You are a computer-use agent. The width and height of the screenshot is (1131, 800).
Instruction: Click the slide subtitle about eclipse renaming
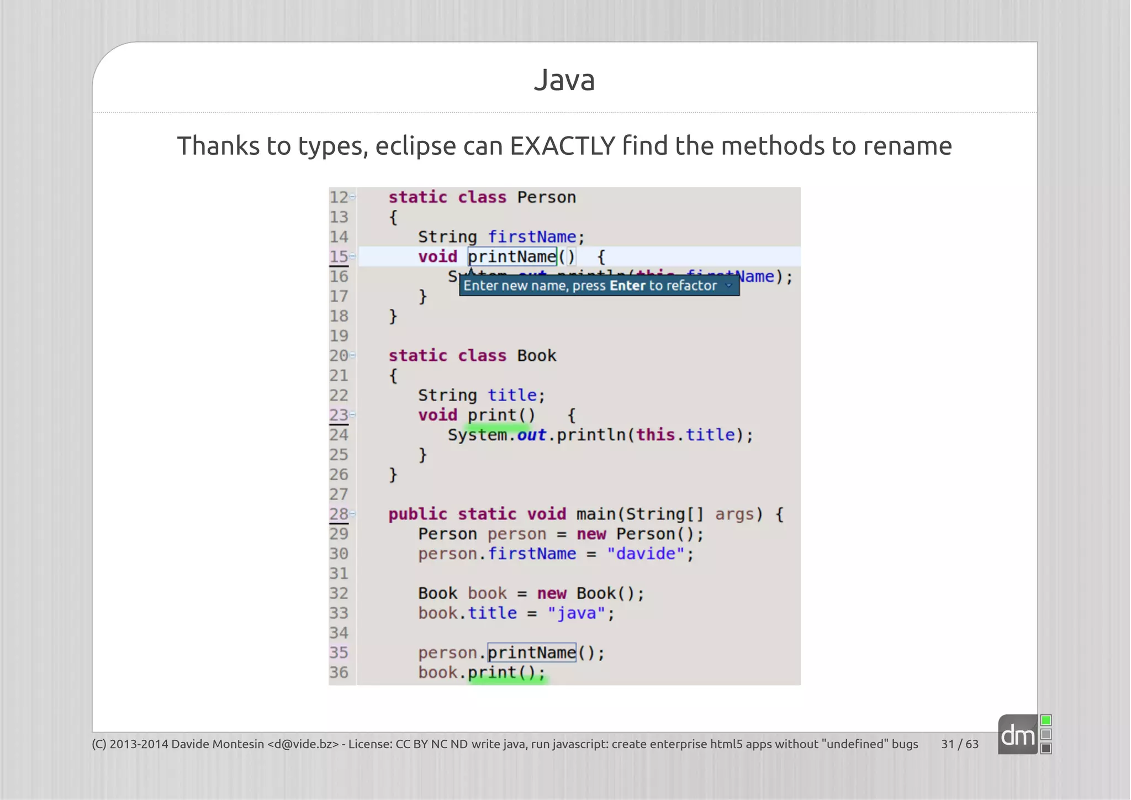[x=564, y=146]
